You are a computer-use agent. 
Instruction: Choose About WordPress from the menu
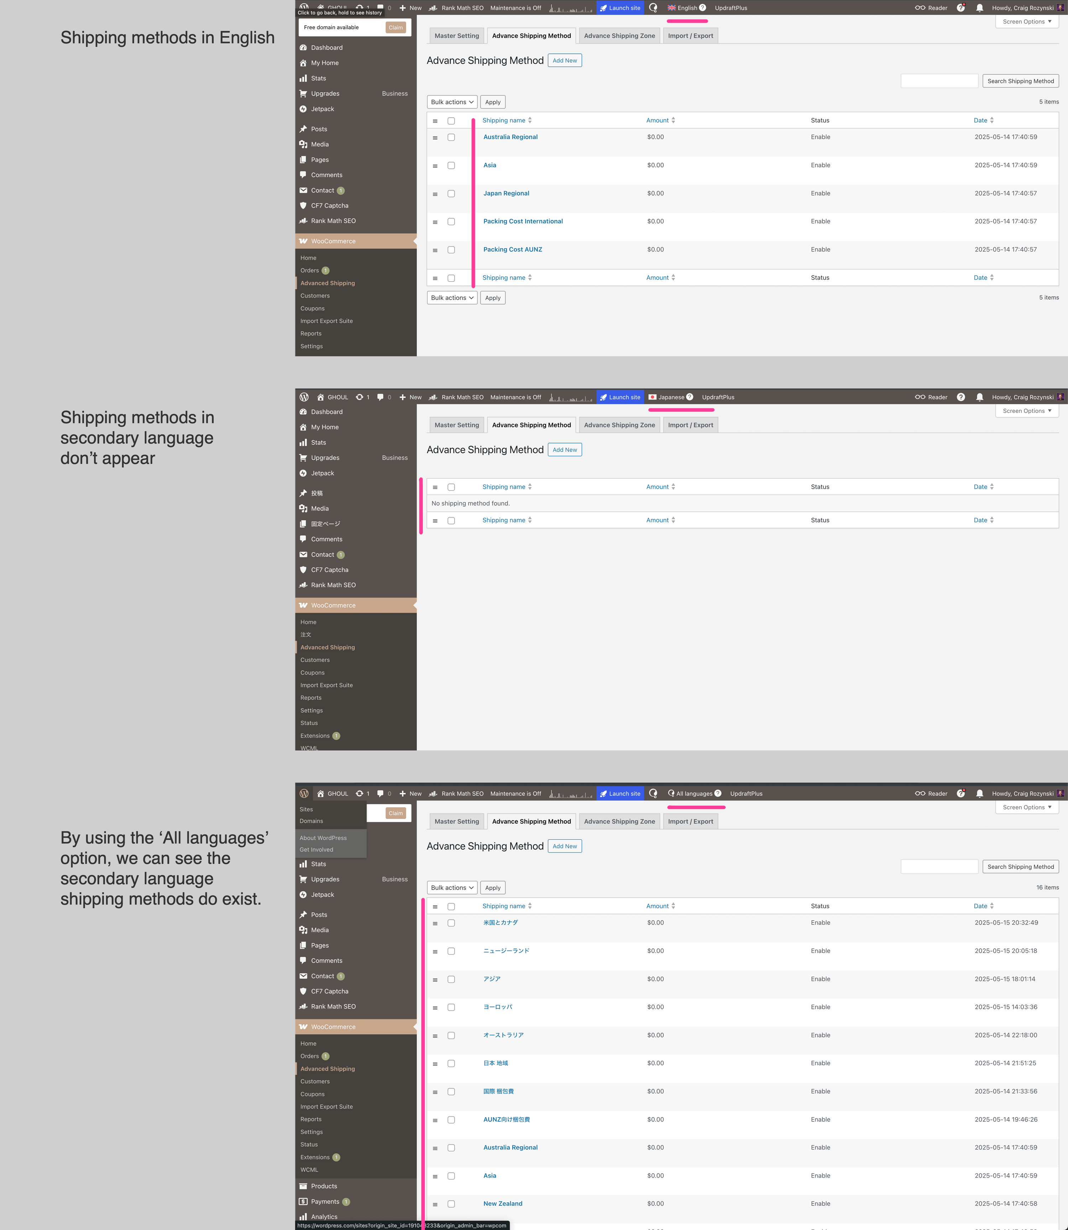pyautogui.click(x=323, y=838)
